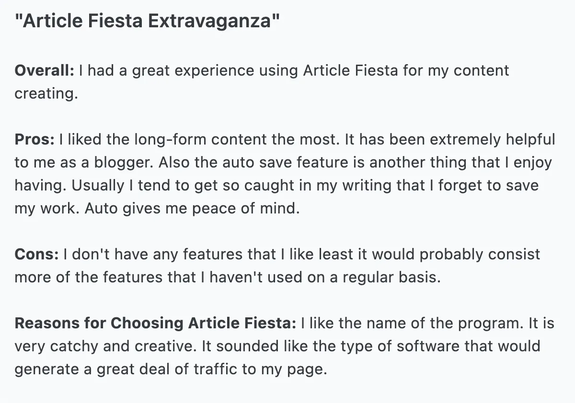Click the "Reasons for Choosing Article Fiesta:" heading

tap(156, 323)
